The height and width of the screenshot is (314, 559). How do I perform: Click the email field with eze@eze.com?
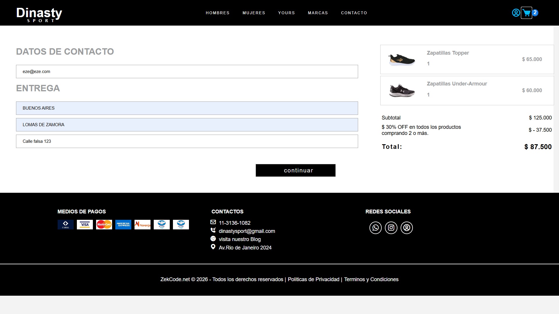(187, 72)
